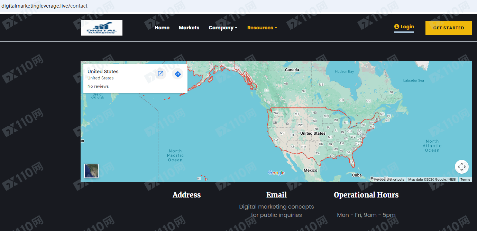Click the Digital Marketing logo

click(x=102, y=28)
